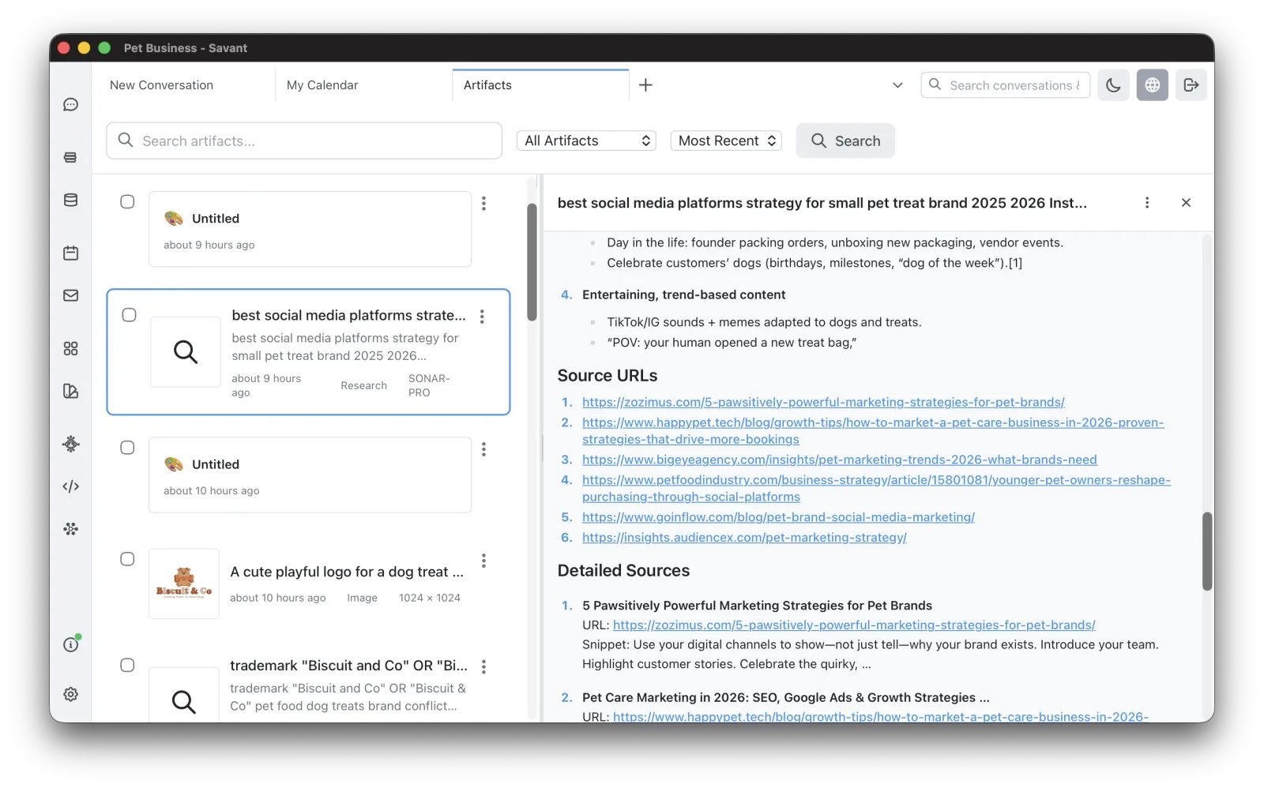Open the All Artifacts filter dropdown
Image resolution: width=1264 pixels, height=788 pixels.
click(x=586, y=141)
